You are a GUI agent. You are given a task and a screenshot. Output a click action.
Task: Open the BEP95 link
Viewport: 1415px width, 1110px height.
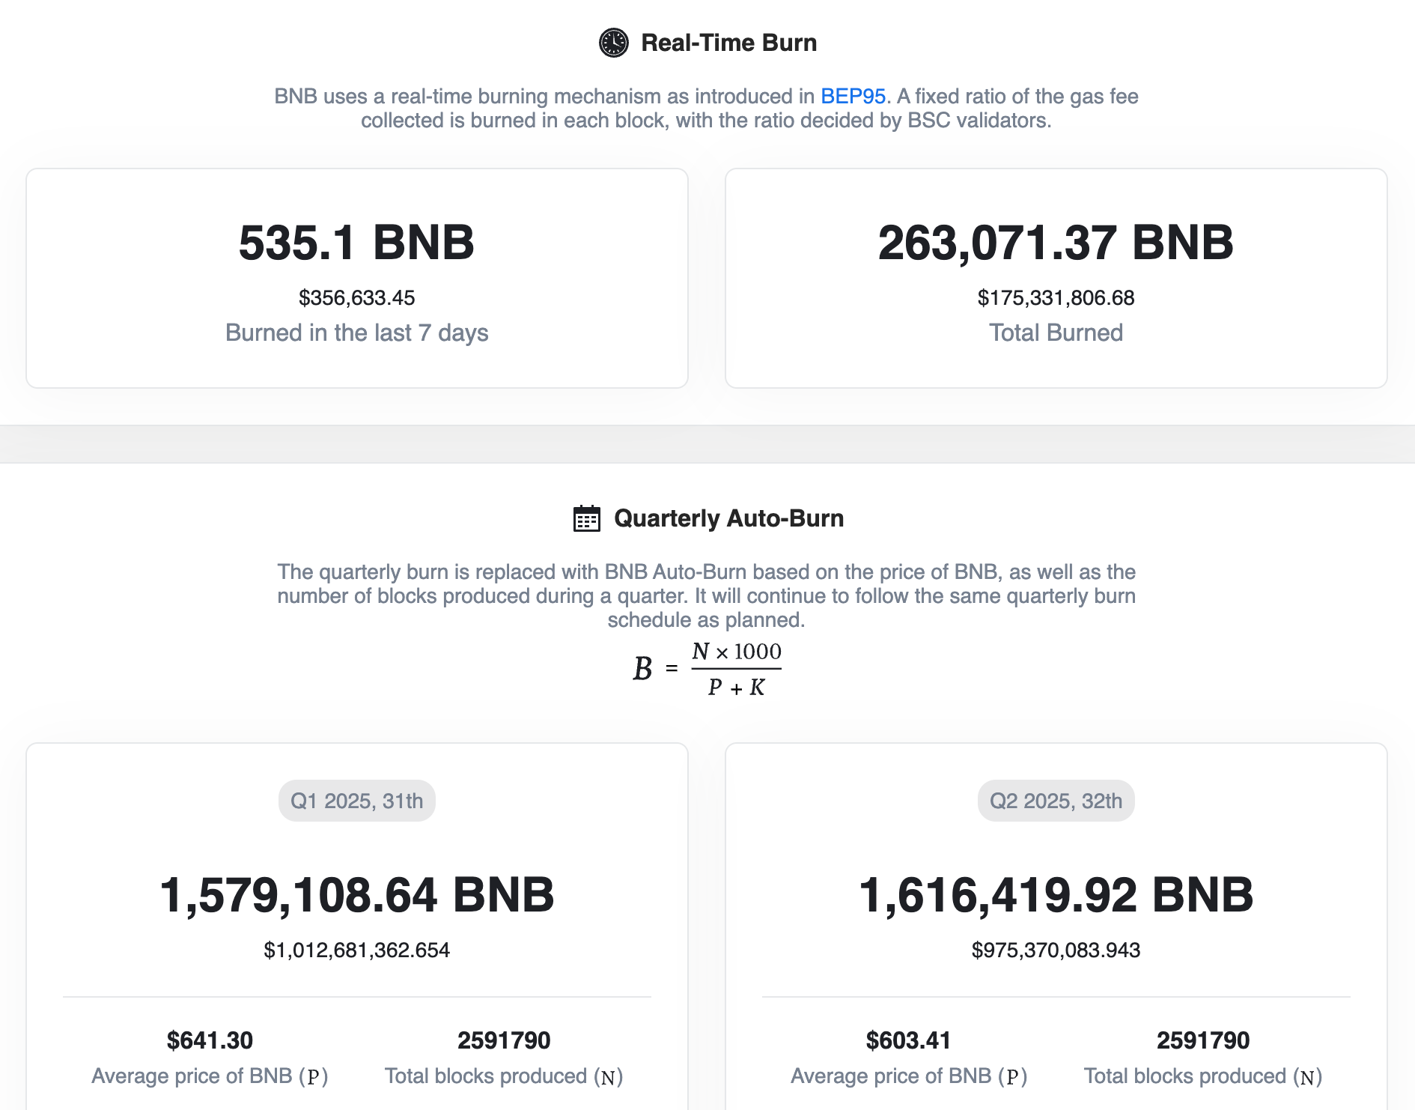853,97
